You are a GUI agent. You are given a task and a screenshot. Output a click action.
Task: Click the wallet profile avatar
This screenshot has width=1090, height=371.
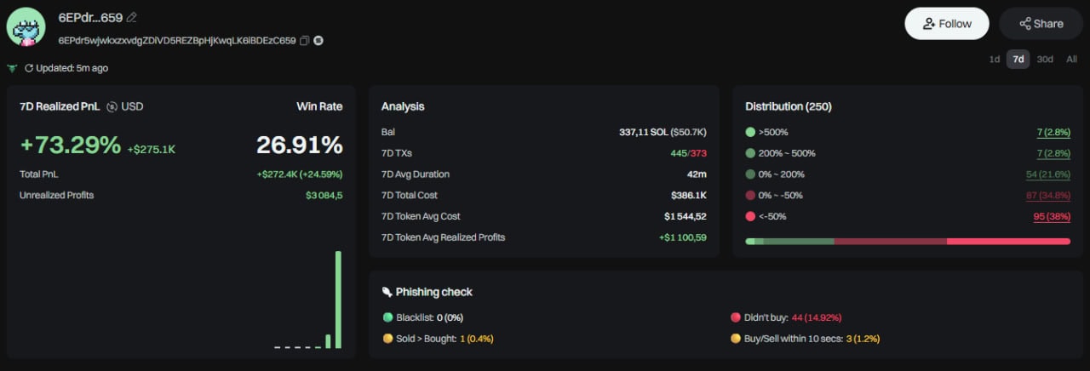(x=26, y=27)
